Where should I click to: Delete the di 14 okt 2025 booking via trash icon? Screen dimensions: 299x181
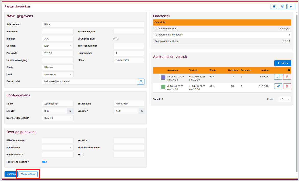287,86
